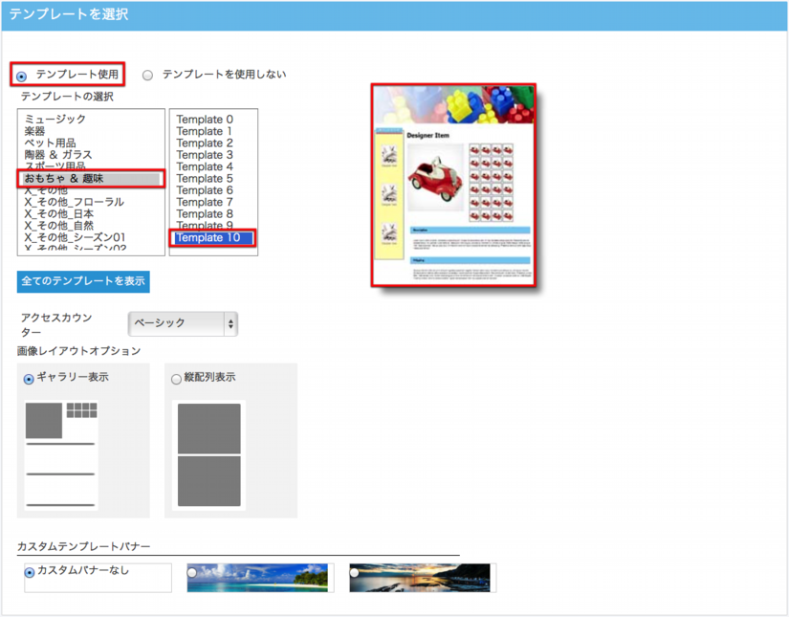Screen dimensions: 789x617
Task: Choose ギャラリー表示 layout radio button
Action: (30, 379)
